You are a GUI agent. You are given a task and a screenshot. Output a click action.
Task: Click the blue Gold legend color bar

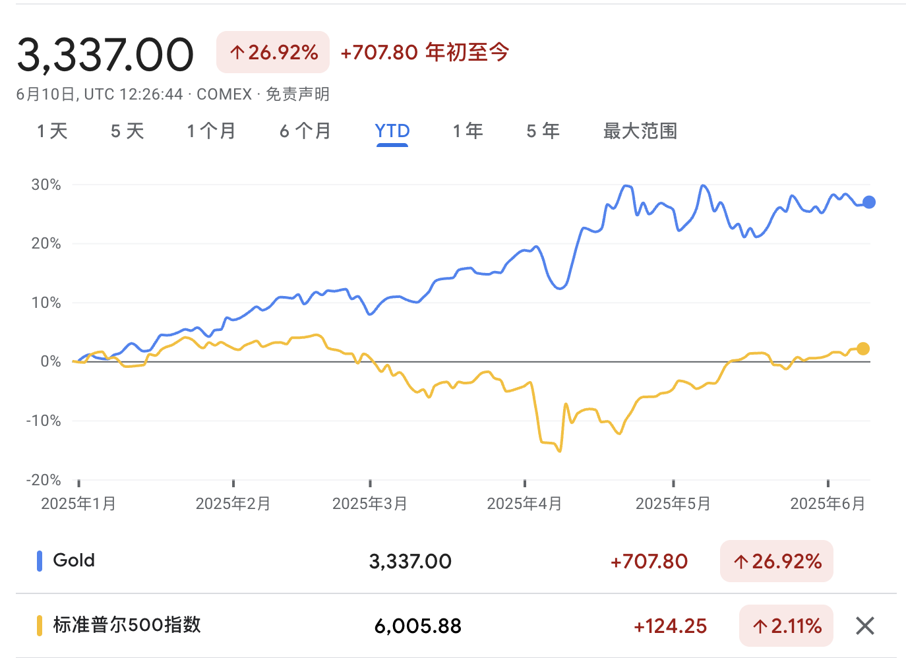(40, 561)
